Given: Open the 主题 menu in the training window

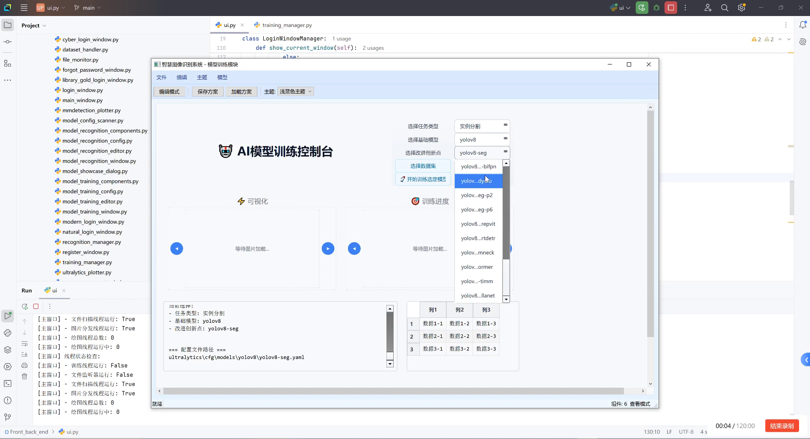Looking at the screenshot, I should 202,77.
